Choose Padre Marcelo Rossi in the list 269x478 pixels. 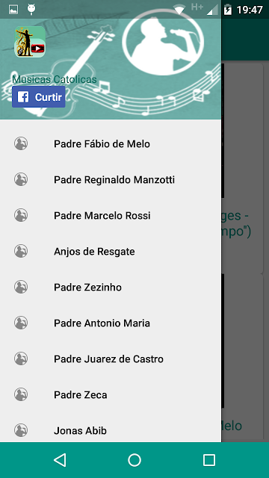111,216
